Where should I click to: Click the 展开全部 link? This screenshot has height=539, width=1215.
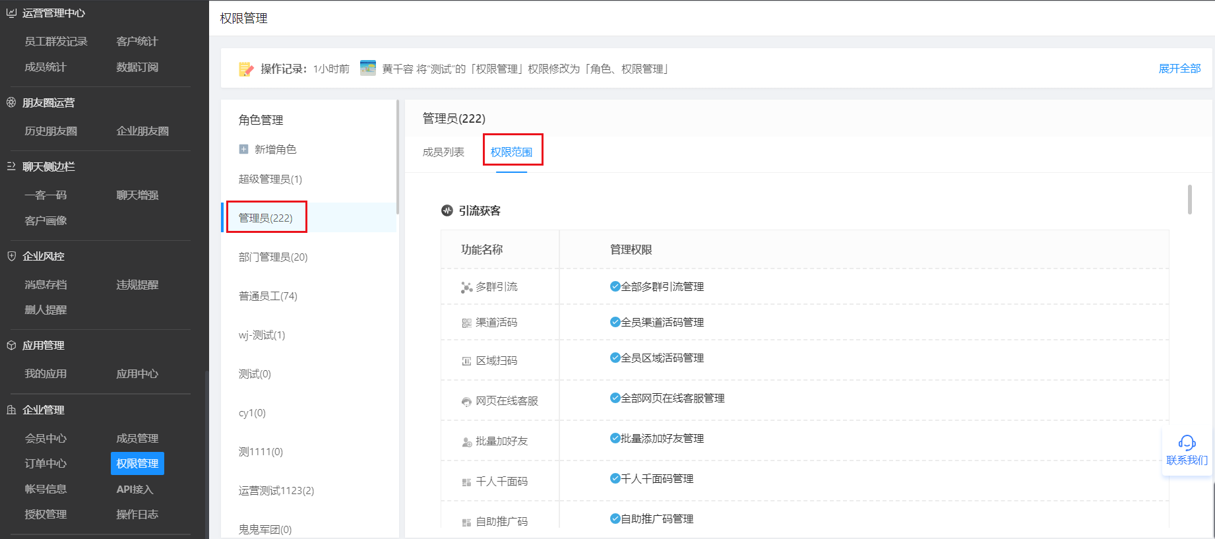1179,68
